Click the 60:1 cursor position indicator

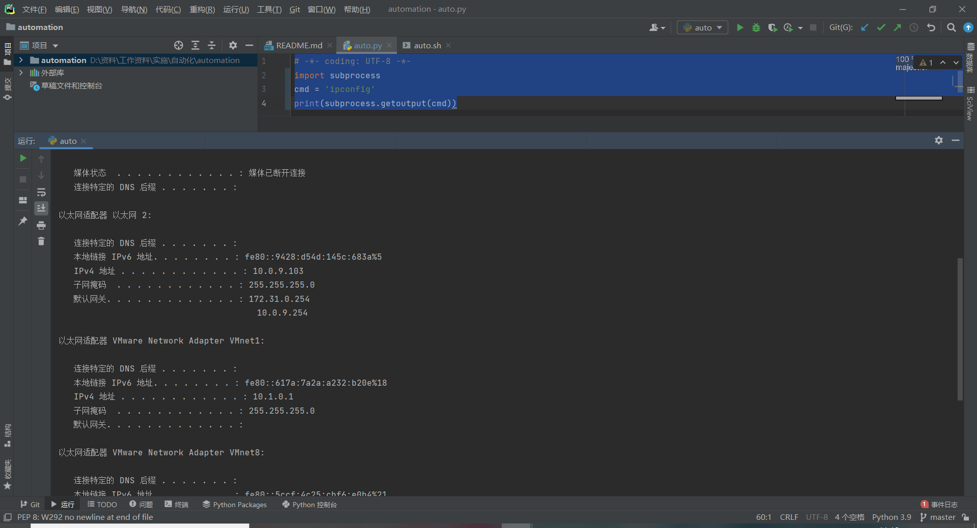click(763, 517)
